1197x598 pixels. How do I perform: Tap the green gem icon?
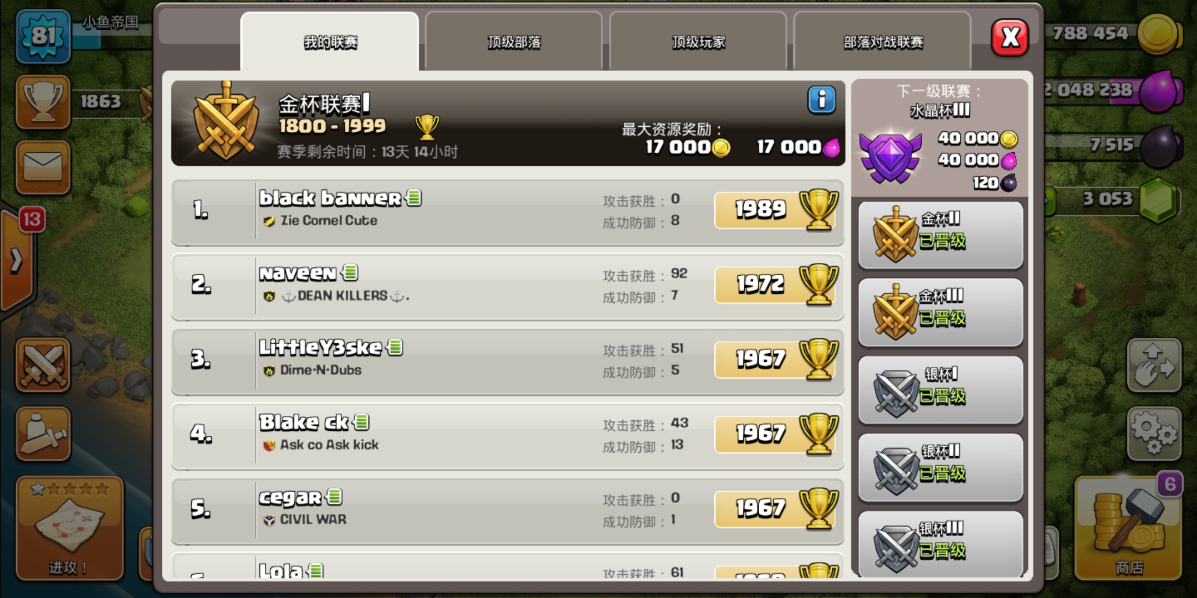coord(1158,200)
